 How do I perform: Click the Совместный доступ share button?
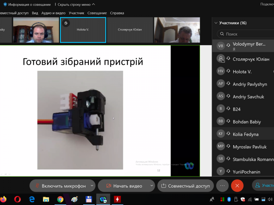(185, 186)
